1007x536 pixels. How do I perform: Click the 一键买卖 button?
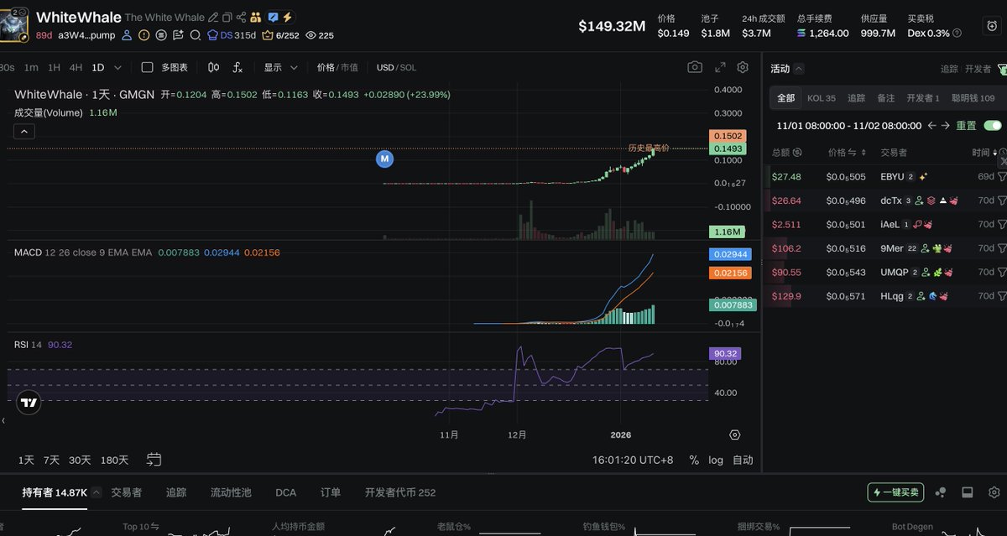click(x=895, y=492)
